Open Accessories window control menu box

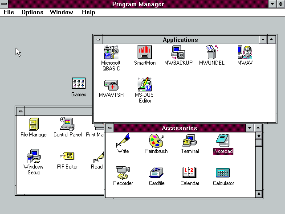coord(110,128)
